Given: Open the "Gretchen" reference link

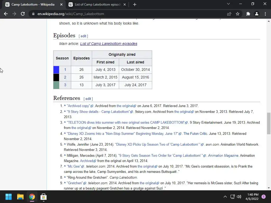Looking at the screenshot, I should pyautogui.click(x=76, y=183).
